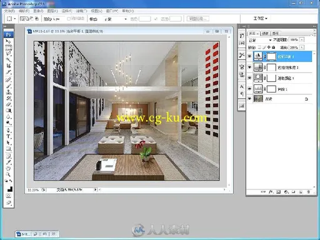
Task: Select the Rectangle shape tool
Action: (8, 149)
